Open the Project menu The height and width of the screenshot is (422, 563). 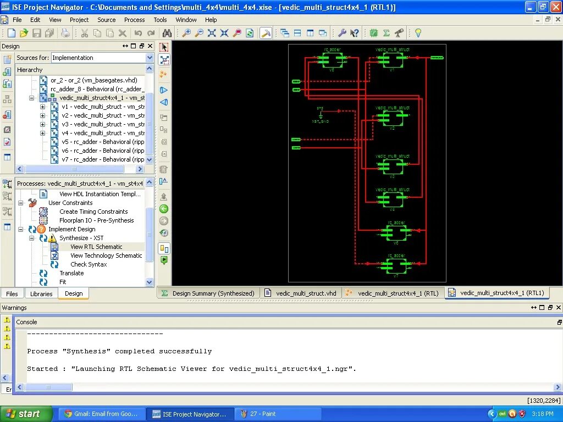79,20
